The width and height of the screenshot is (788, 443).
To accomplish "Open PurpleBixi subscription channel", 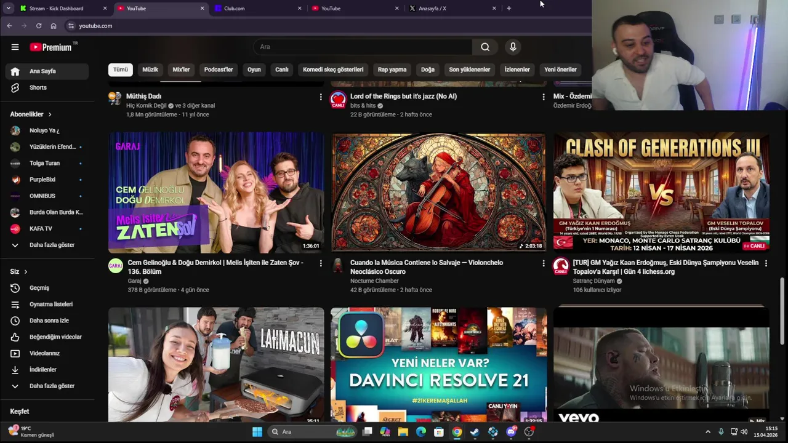I will pos(47,180).
